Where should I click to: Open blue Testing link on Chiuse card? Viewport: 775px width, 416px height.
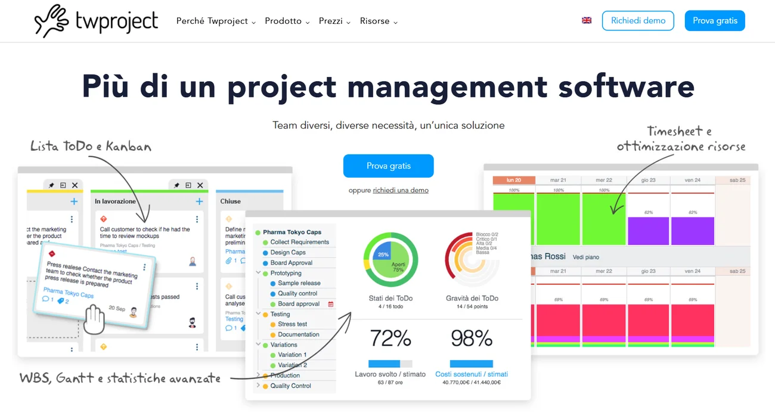point(234,319)
